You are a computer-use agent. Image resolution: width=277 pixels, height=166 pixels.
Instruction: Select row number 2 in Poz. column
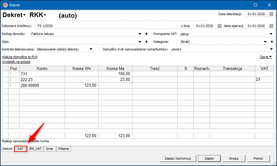14,80
